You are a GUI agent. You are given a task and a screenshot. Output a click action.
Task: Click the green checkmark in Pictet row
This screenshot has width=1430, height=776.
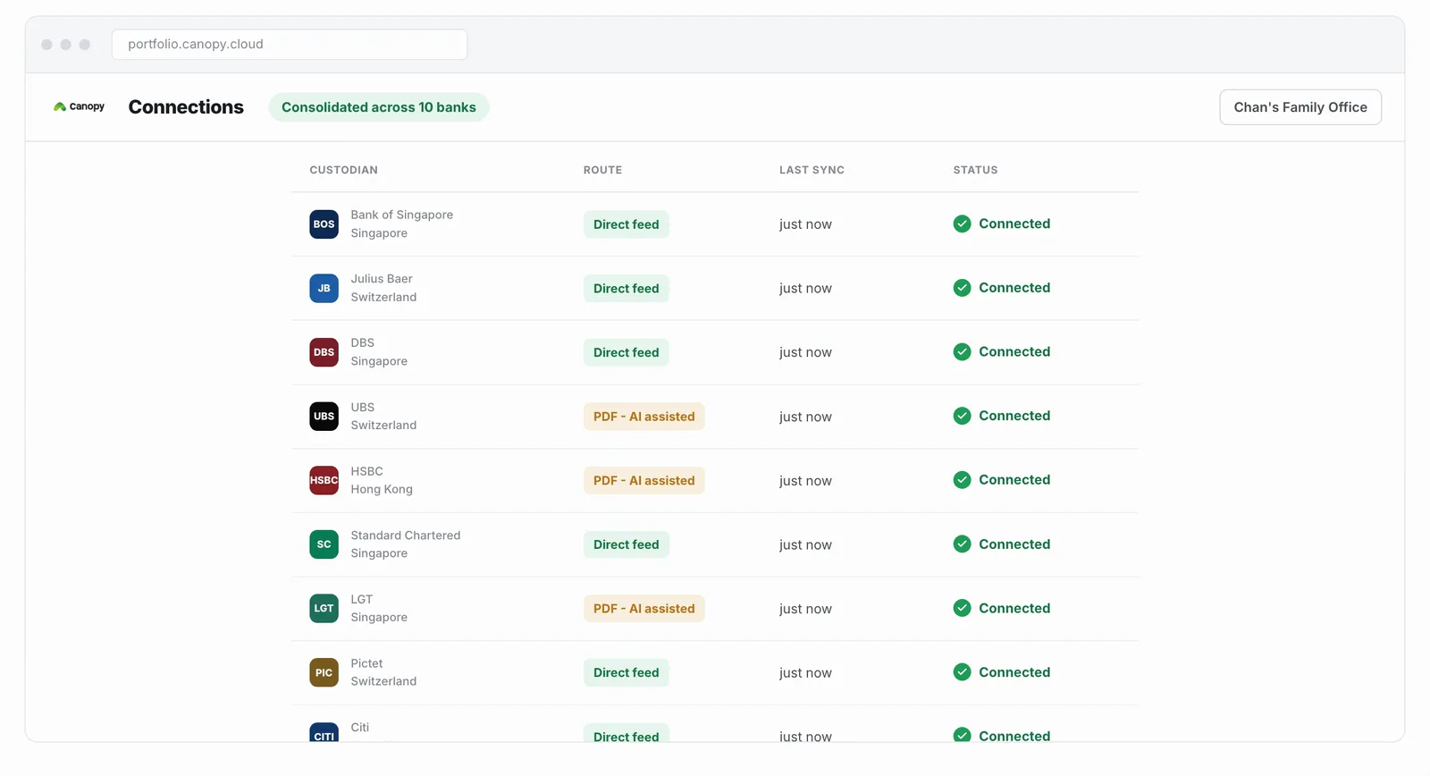click(x=962, y=672)
